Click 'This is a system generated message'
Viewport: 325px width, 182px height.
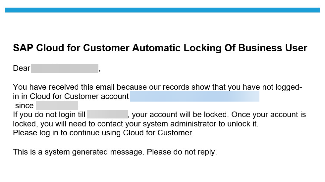click(x=78, y=152)
